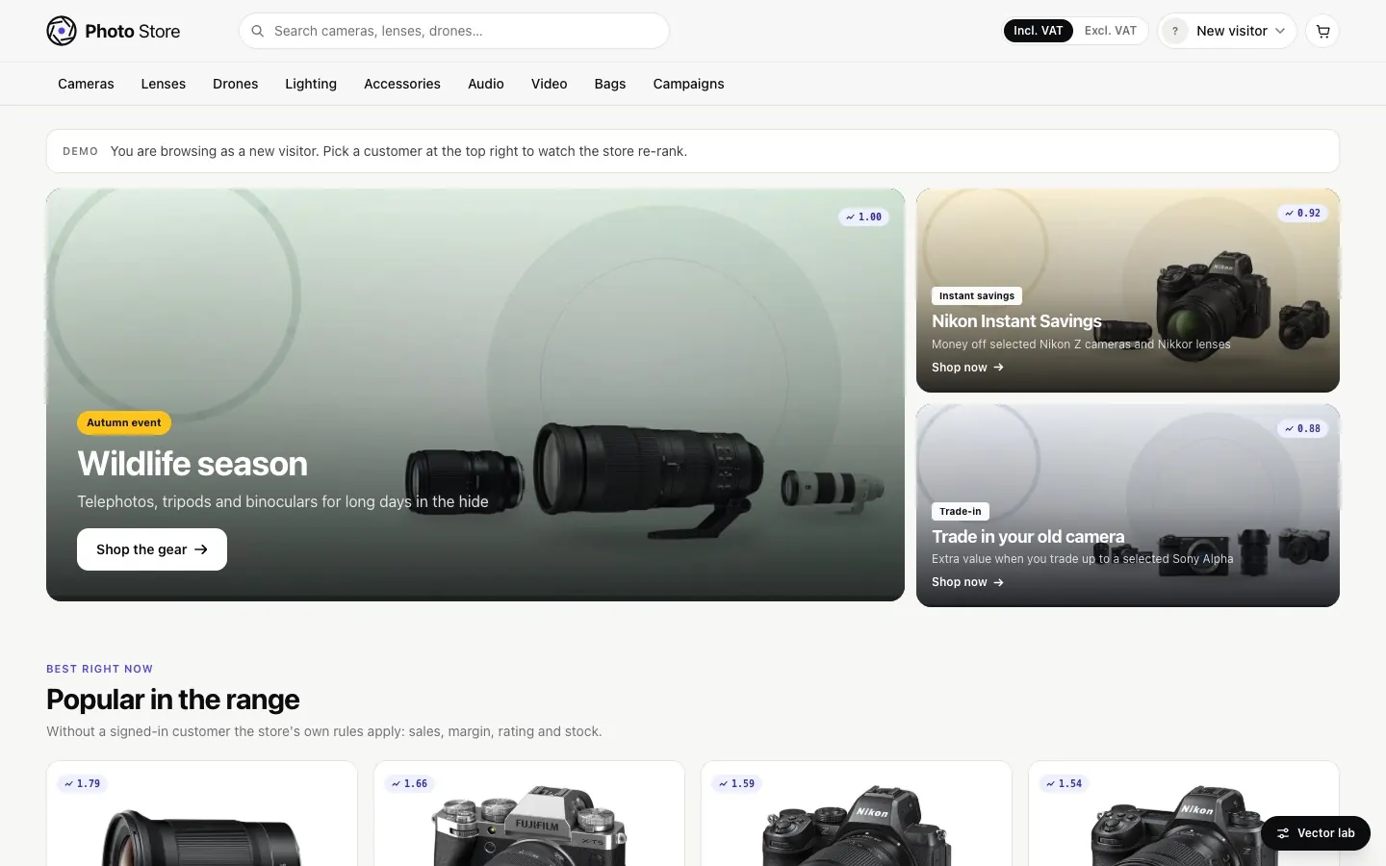Image resolution: width=1386 pixels, height=866 pixels.
Task: Click the Shop the gear button
Action: tap(152, 549)
